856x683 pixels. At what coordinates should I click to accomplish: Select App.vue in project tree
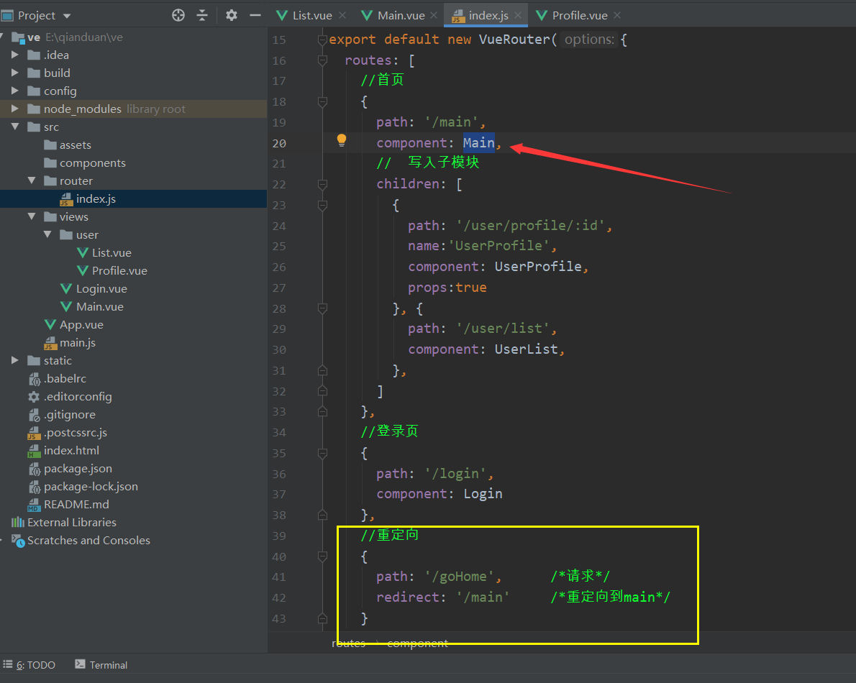[x=73, y=324]
